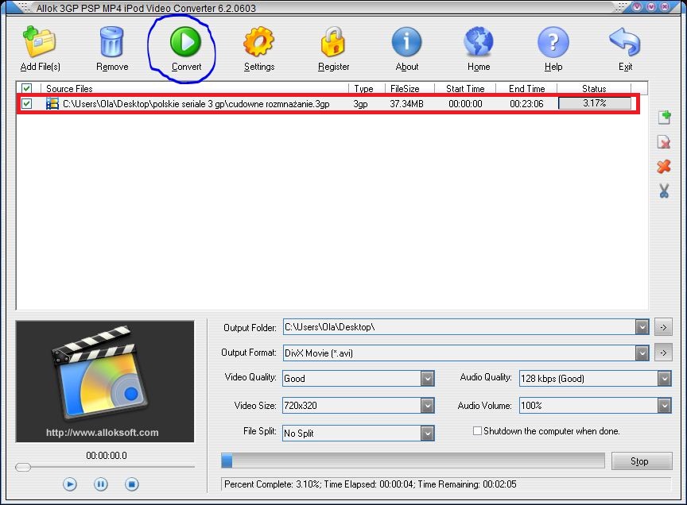Click the add file side icon with green plus
This screenshot has width=687, height=505.
click(664, 118)
